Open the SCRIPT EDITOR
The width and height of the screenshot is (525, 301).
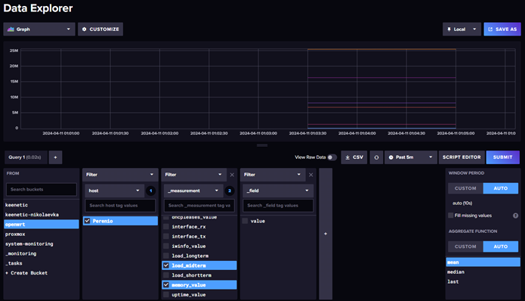462,157
